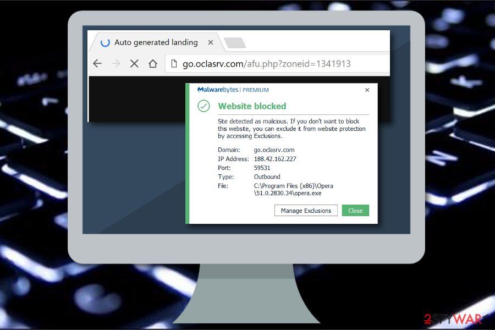Click the Site detected as malicious message
Viewport: 495px width, 330px height.
[291, 129]
